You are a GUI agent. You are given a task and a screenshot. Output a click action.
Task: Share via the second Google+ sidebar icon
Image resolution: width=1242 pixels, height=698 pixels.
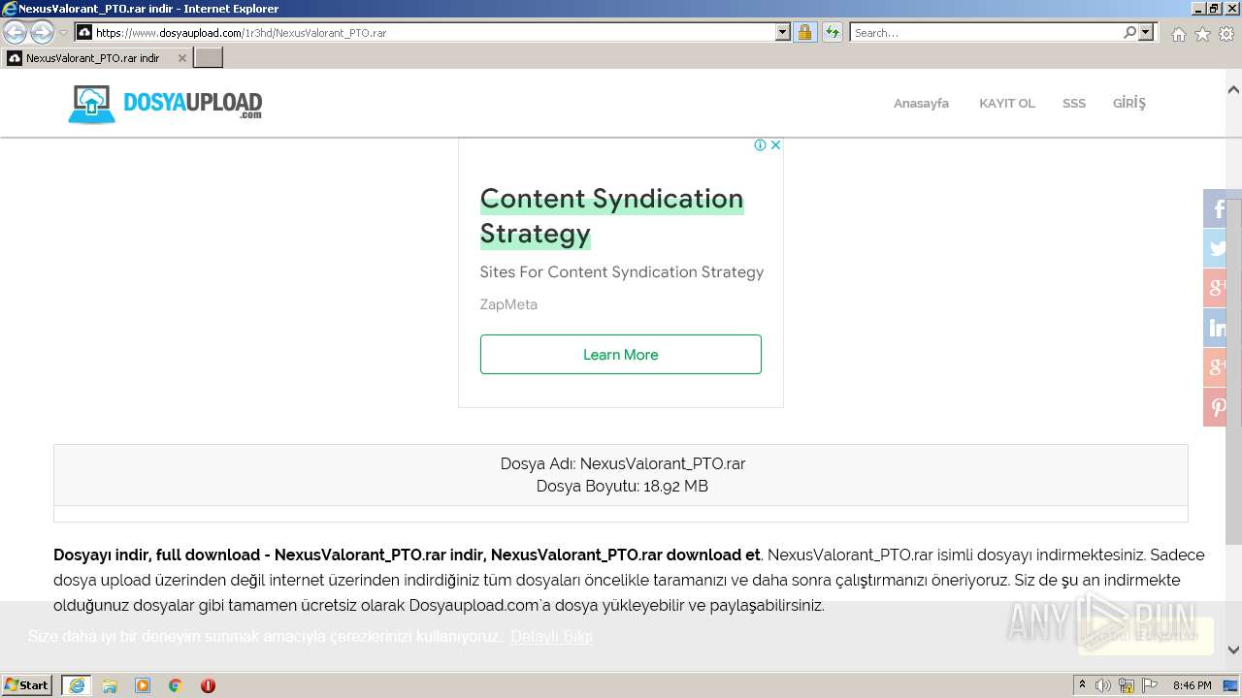[x=1217, y=367]
